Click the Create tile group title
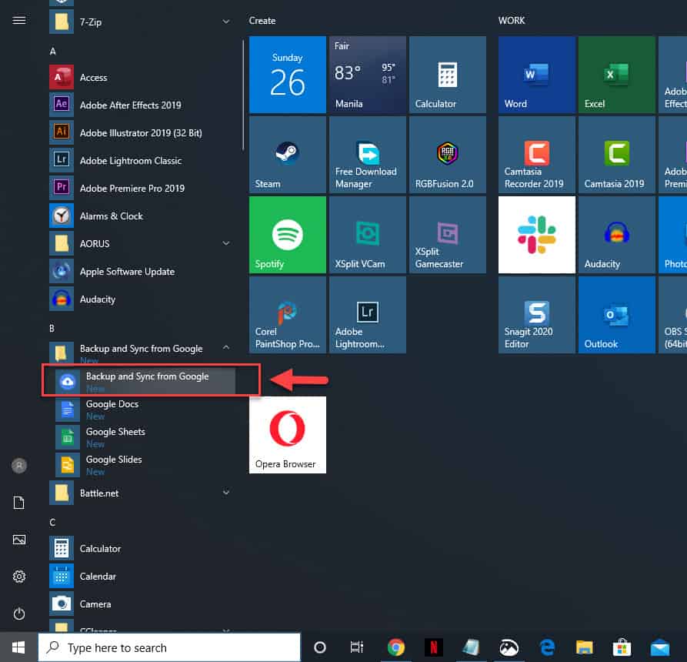687x662 pixels. (262, 21)
